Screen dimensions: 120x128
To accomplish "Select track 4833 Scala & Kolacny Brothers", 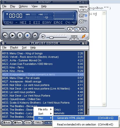I will (x=43, y=103).
